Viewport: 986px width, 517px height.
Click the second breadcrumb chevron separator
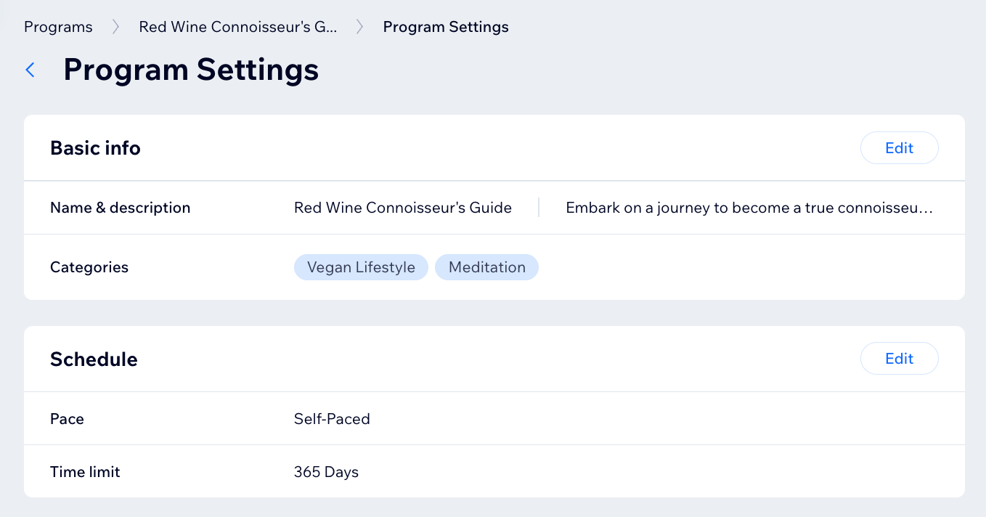360,27
